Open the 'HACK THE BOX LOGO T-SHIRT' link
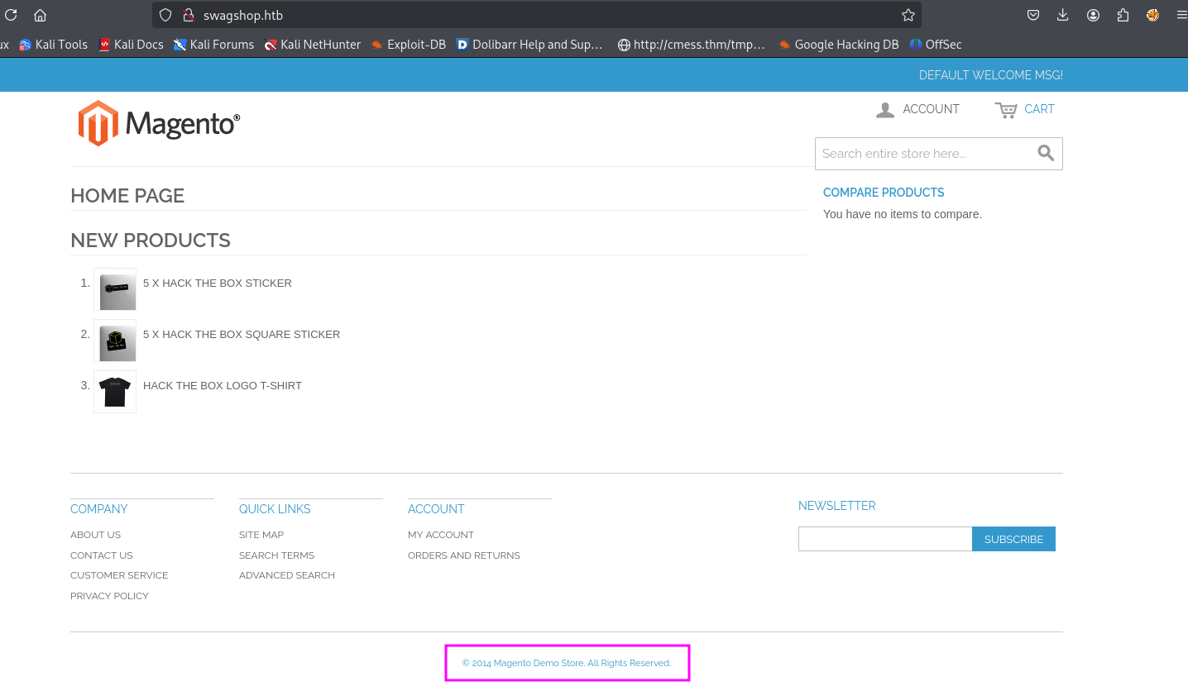The image size is (1188, 691). 223,385
